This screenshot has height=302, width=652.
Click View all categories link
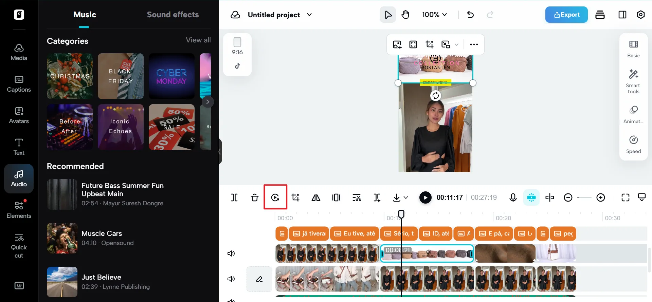(x=198, y=40)
